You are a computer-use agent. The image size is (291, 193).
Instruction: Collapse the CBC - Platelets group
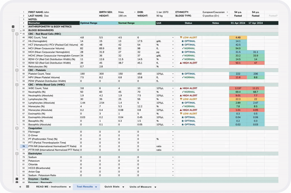[x=17, y=70]
